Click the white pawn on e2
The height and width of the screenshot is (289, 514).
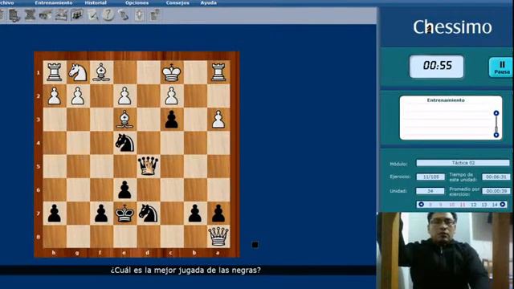124,96
